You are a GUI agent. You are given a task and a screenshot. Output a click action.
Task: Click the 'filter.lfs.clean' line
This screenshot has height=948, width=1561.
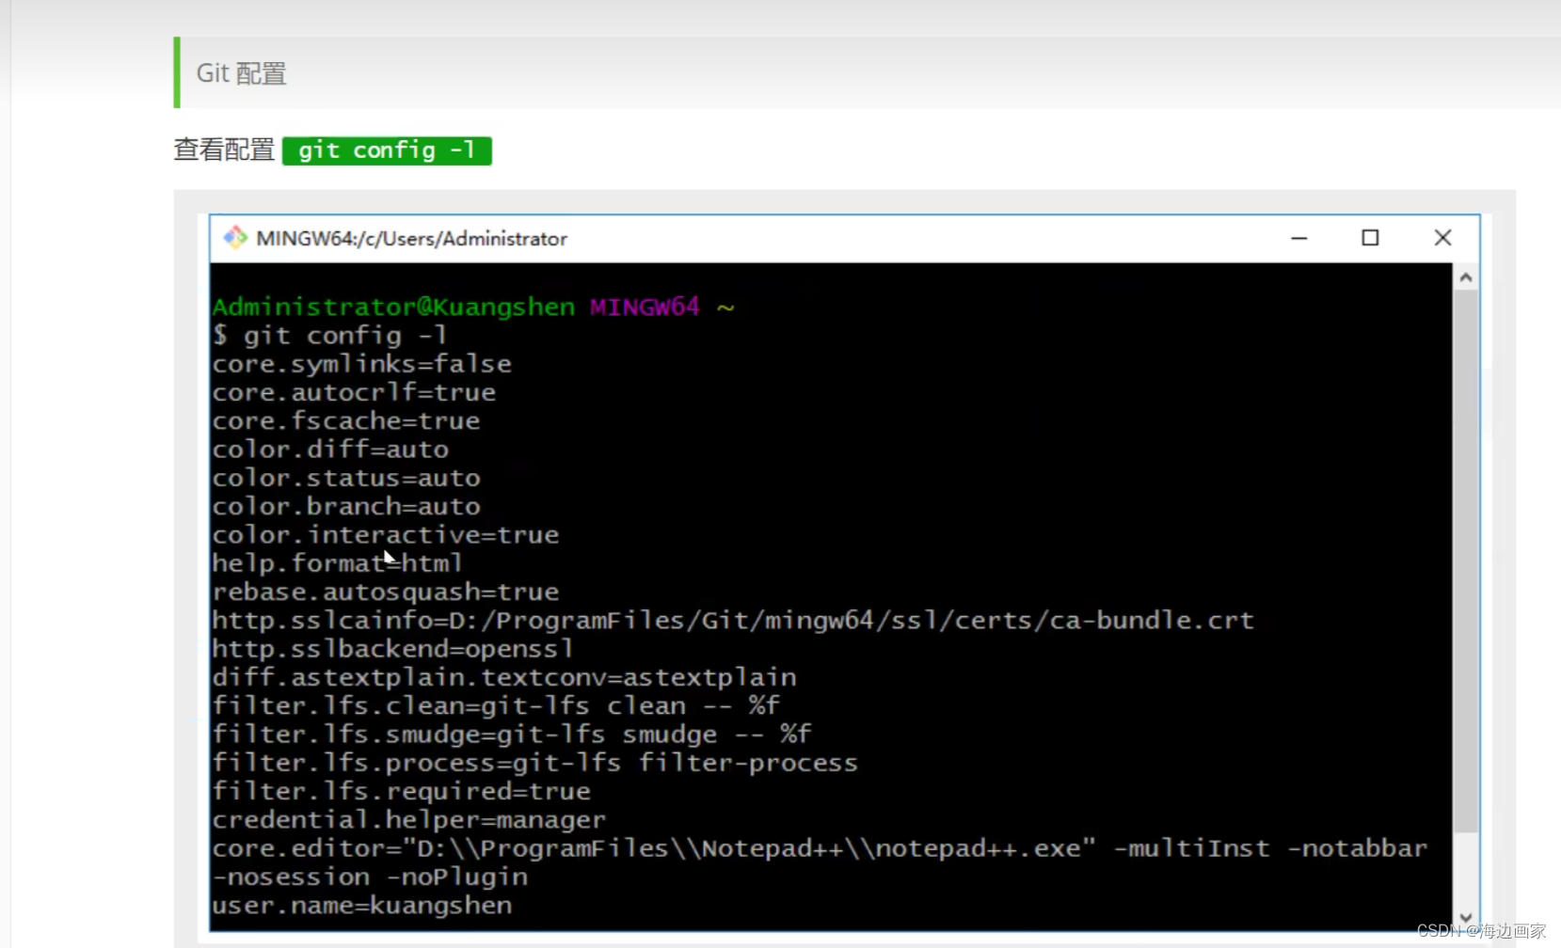496,705
